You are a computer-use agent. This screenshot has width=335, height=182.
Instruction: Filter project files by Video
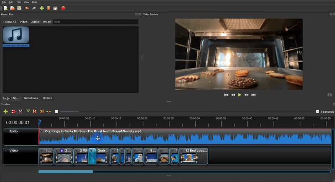[23, 22]
